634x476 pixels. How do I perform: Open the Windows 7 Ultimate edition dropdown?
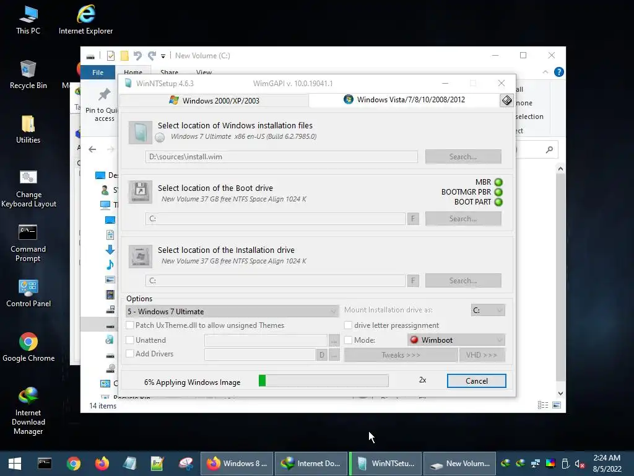pyautogui.click(x=232, y=311)
